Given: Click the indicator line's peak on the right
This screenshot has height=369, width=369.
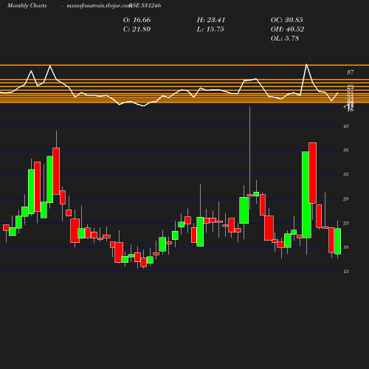Looking at the screenshot, I should pyautogui.click(x=306, y=64).
